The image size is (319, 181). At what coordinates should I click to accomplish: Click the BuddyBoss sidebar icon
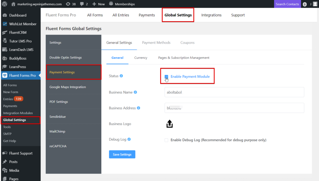pos(5,58)
